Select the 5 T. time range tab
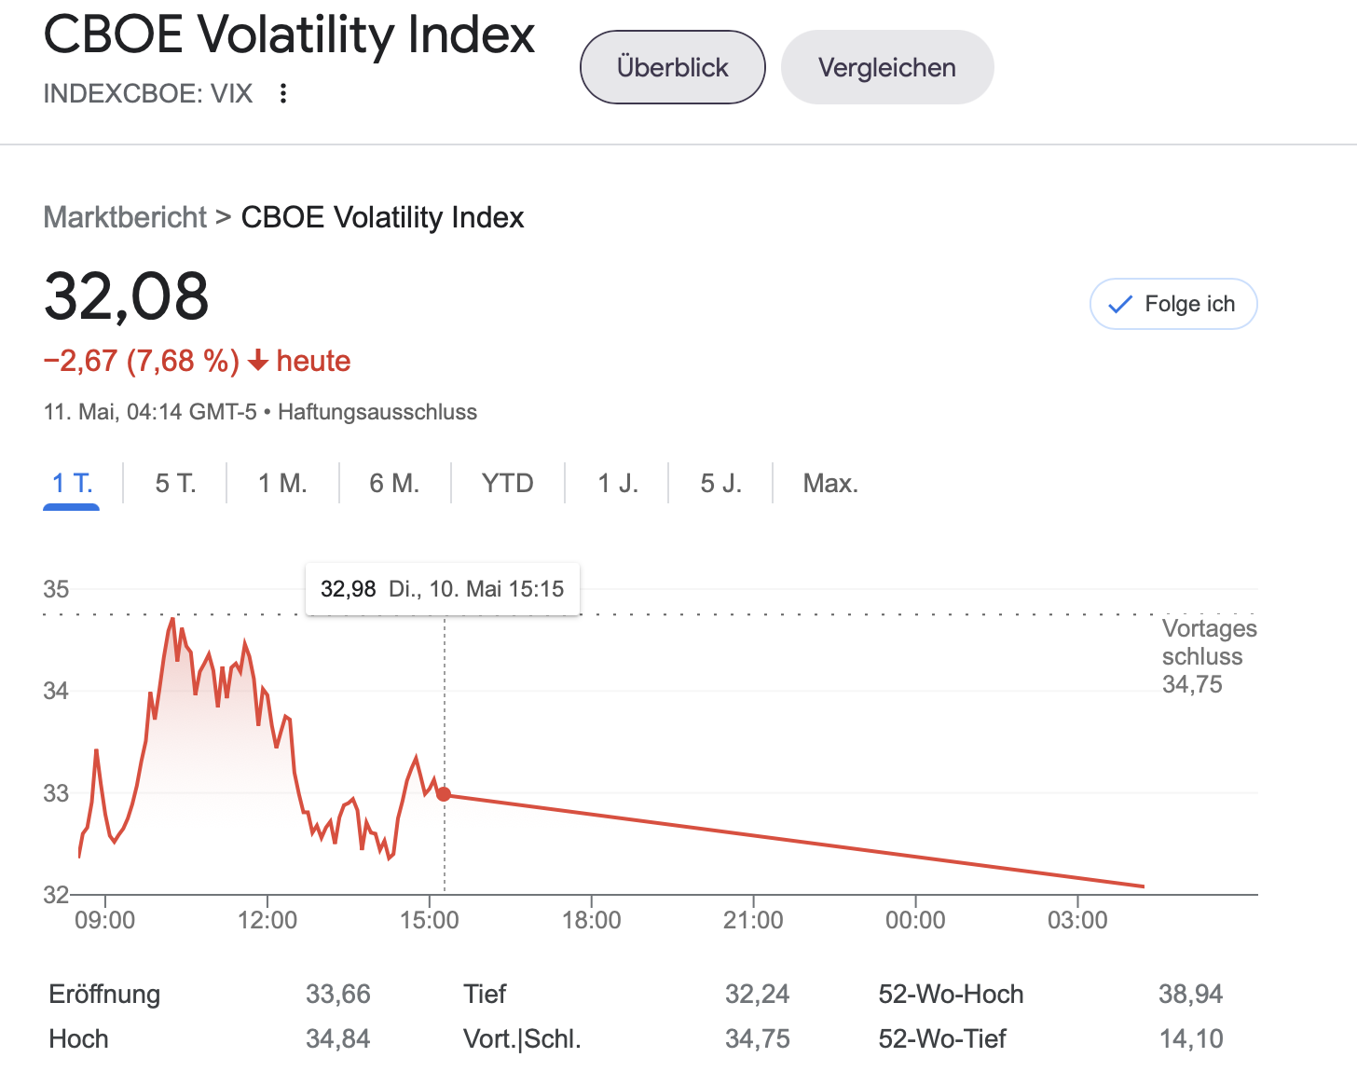1357x1085 pixels. [175, 483]
